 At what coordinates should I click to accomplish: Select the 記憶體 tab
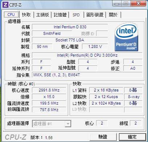pos(60,15)
